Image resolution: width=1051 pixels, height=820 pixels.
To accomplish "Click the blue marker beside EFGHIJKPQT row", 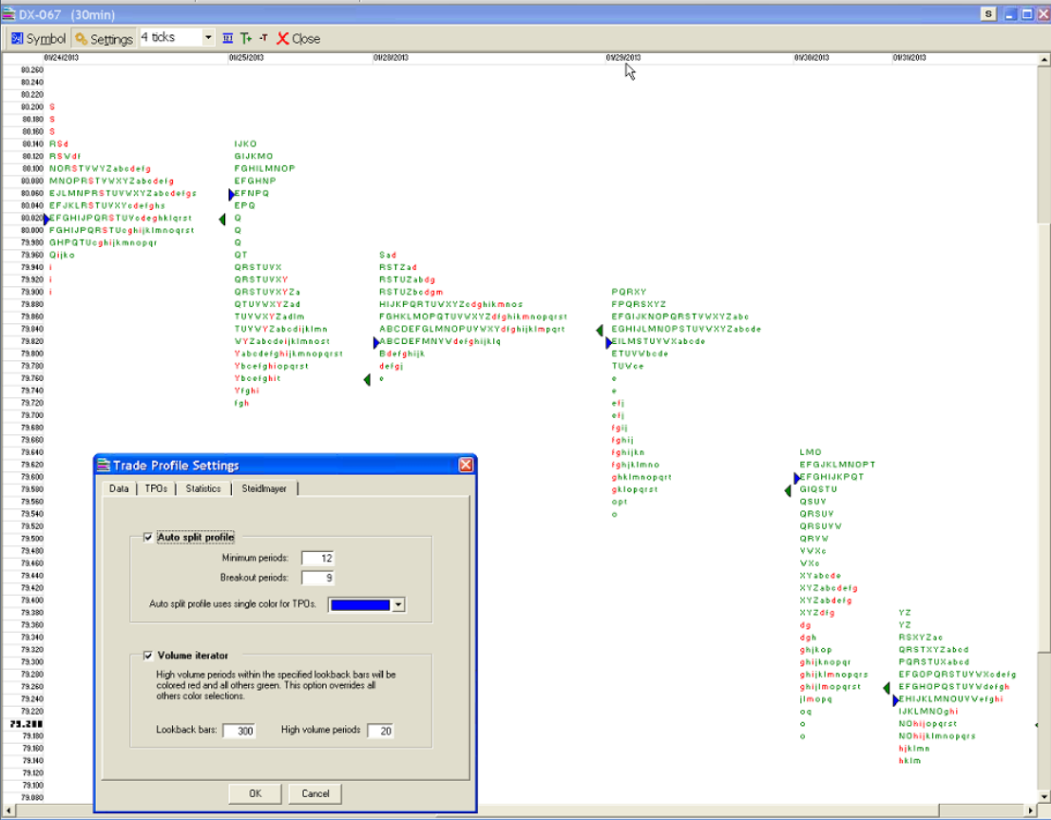I will (796, 478).
